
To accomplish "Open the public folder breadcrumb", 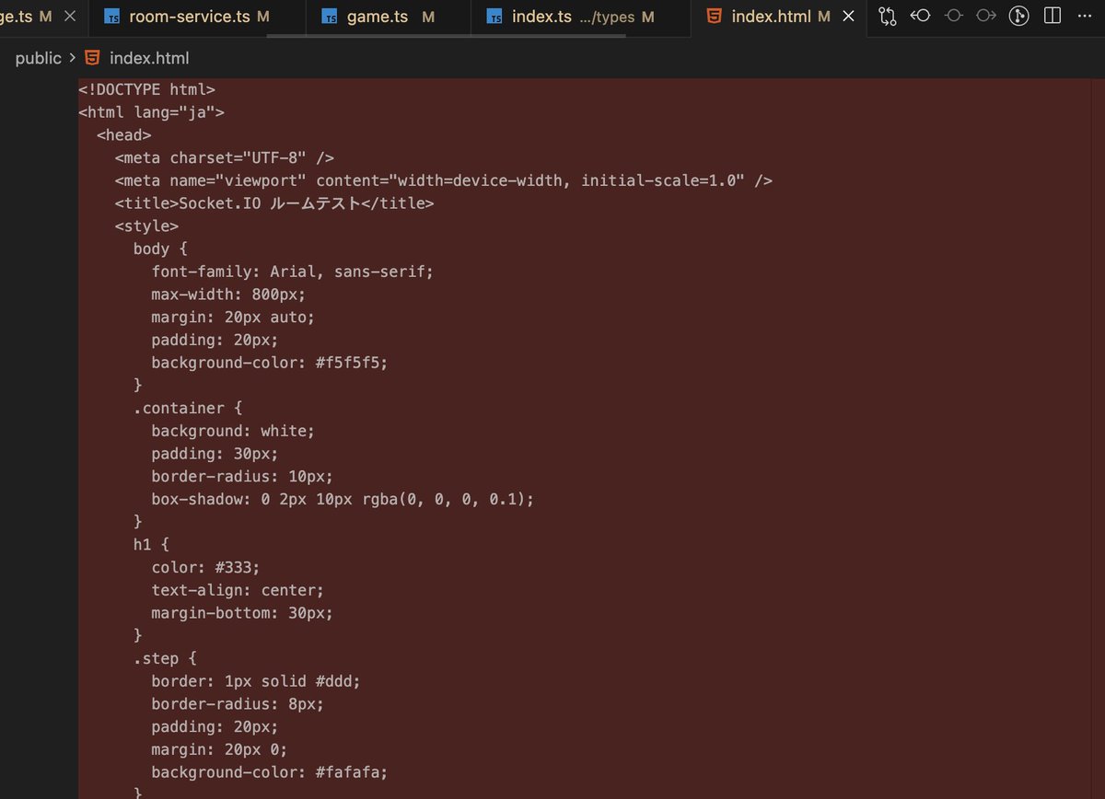I will (39, 58).
